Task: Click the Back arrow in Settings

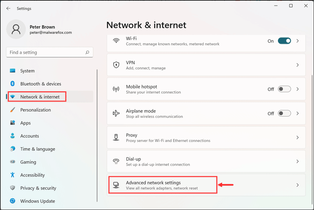Action: coord(8,8)
